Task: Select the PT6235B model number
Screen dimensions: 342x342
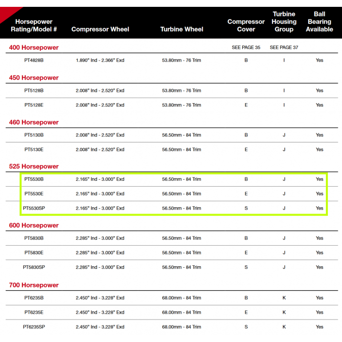Action: 34,298
